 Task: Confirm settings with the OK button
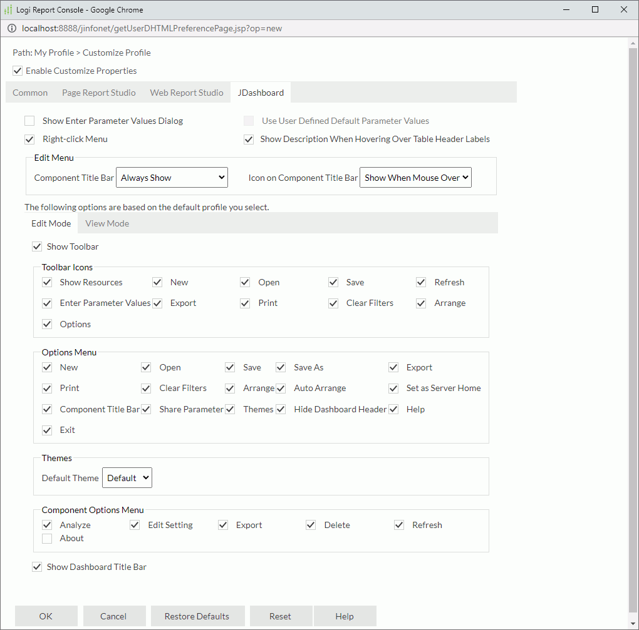click(x=46, y=616)
